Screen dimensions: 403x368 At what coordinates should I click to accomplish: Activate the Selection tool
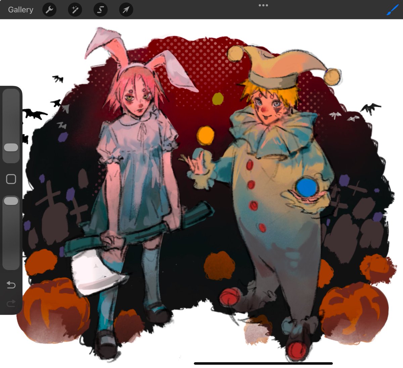tap(100, 10)
